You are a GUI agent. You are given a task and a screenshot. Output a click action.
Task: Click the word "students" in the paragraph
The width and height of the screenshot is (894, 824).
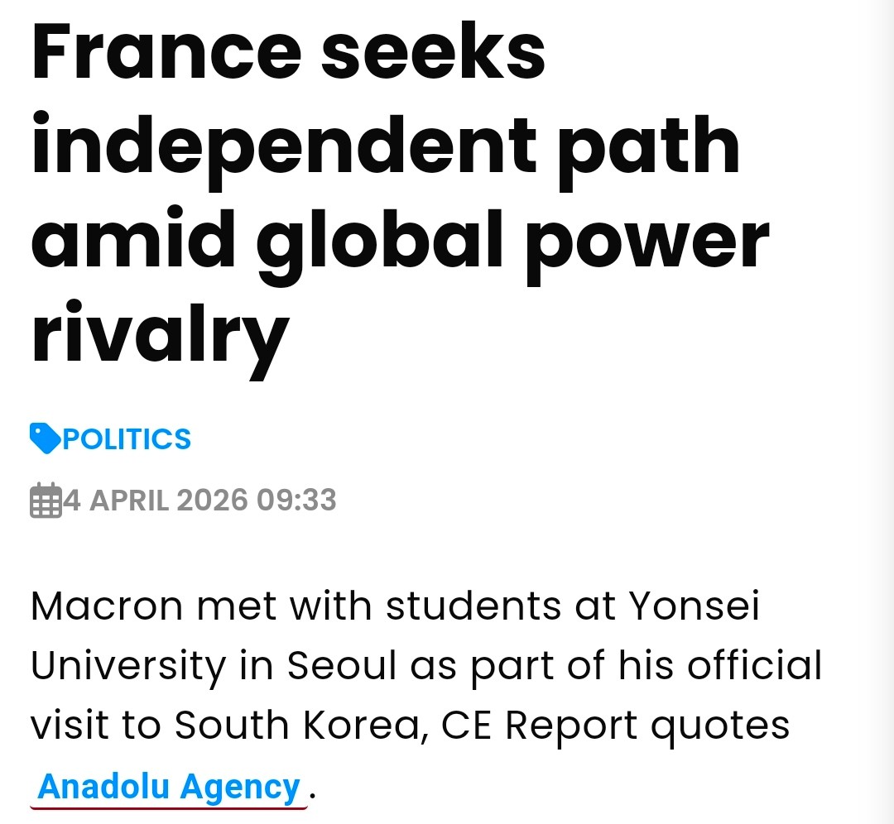pyautogui.click(x=475, y=606)
